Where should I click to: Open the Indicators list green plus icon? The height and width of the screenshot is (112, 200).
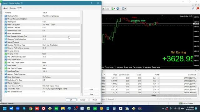112,9
